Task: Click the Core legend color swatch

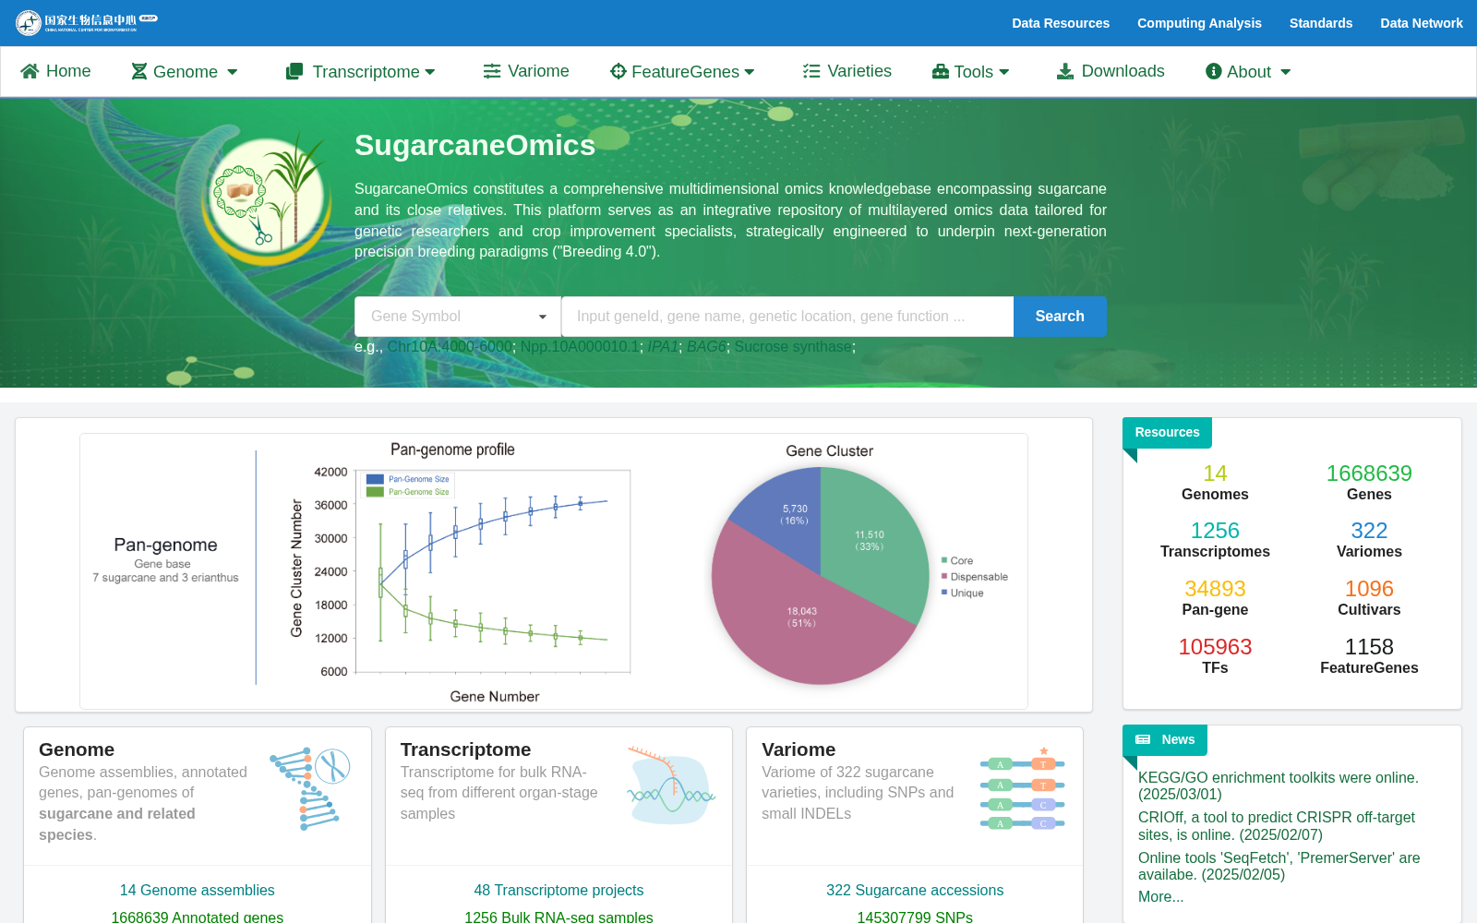Action: coord(944,560)
